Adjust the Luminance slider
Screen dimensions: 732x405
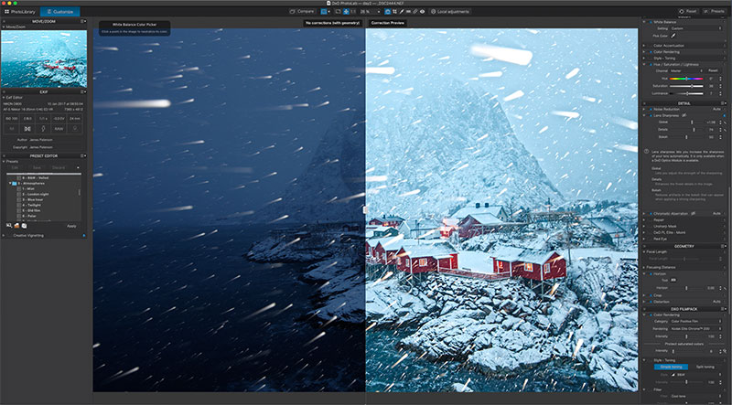click(686, 94)
